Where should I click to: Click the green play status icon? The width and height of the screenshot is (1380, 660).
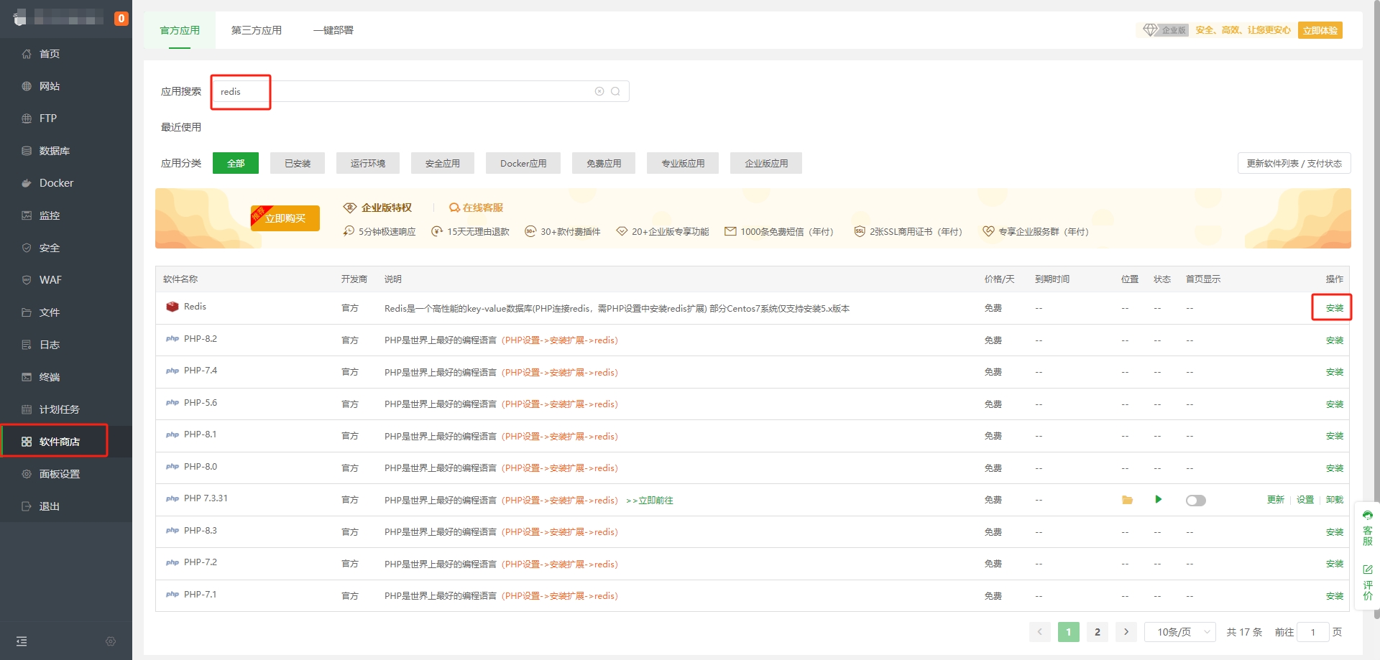(1158, 499)
